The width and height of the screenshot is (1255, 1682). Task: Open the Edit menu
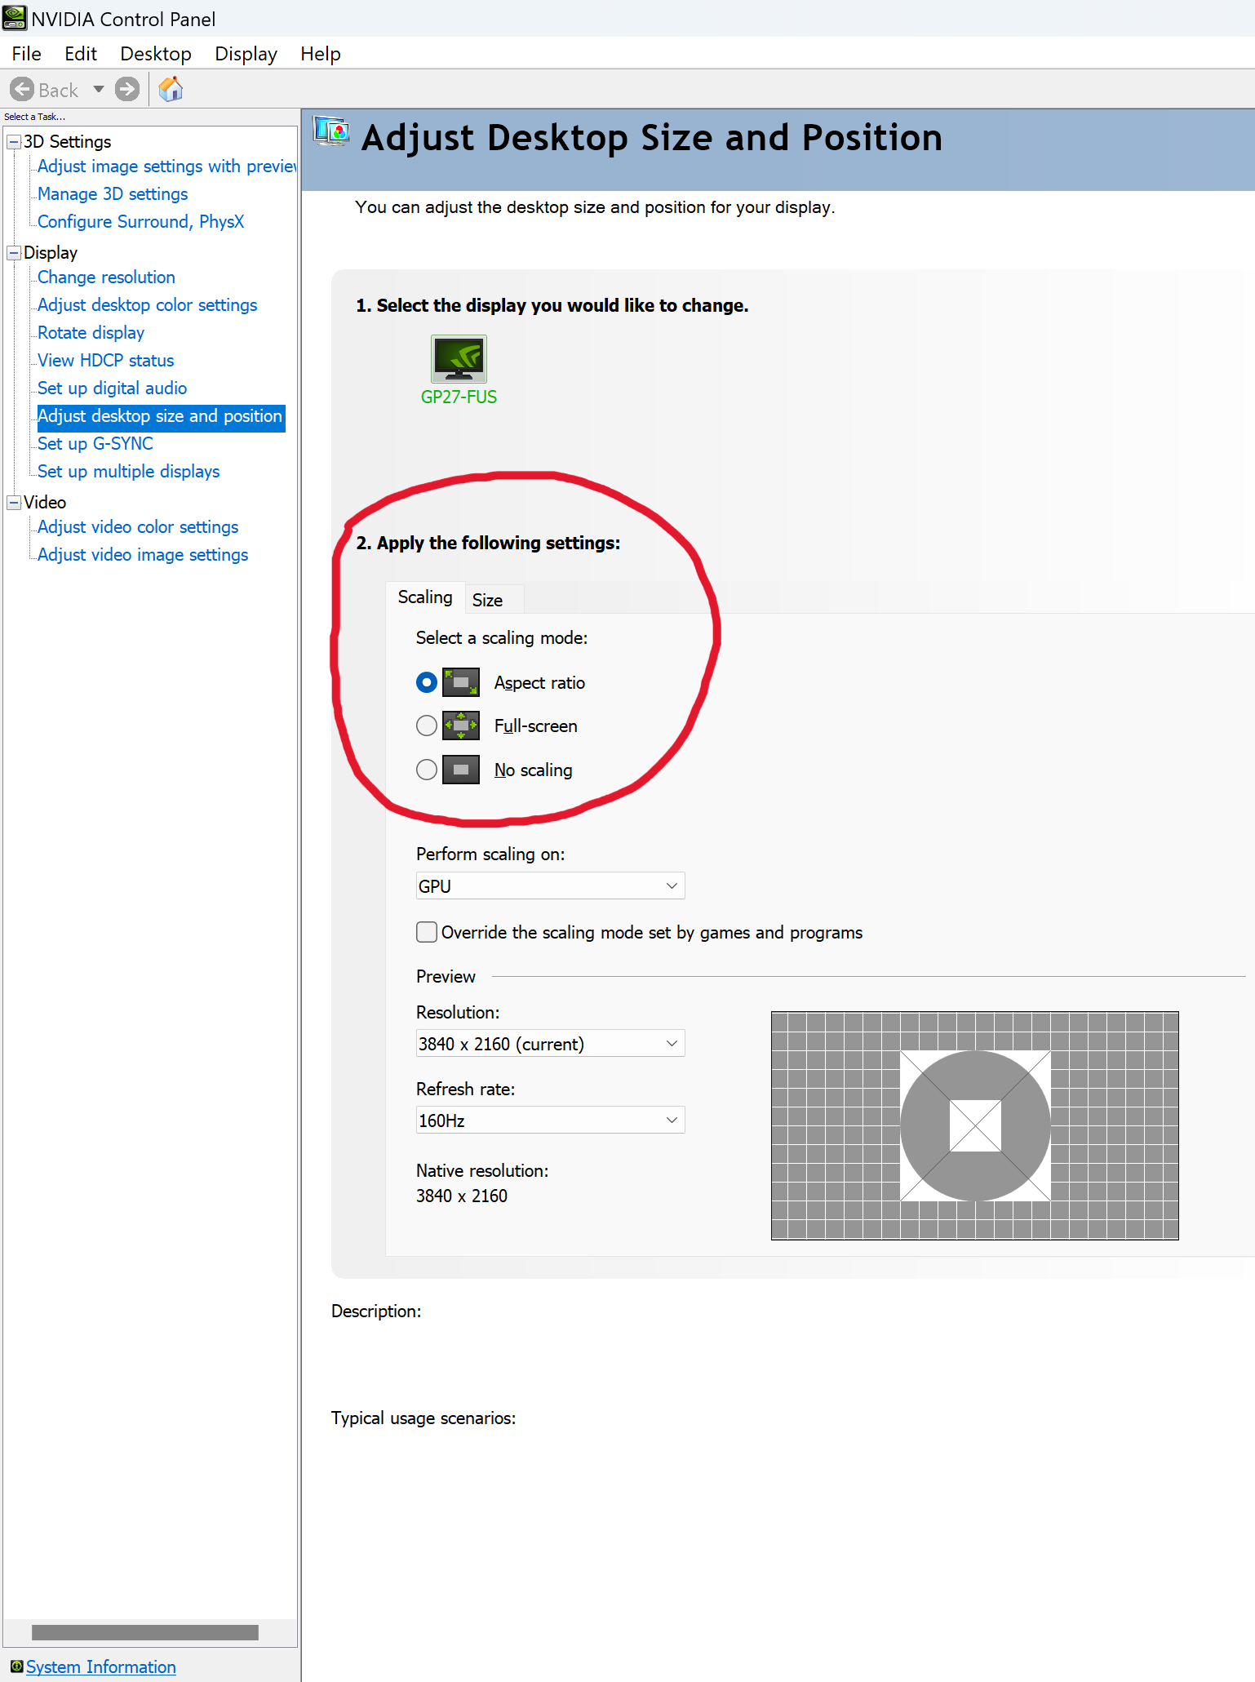pyautogui.click(x=81, y=54)
